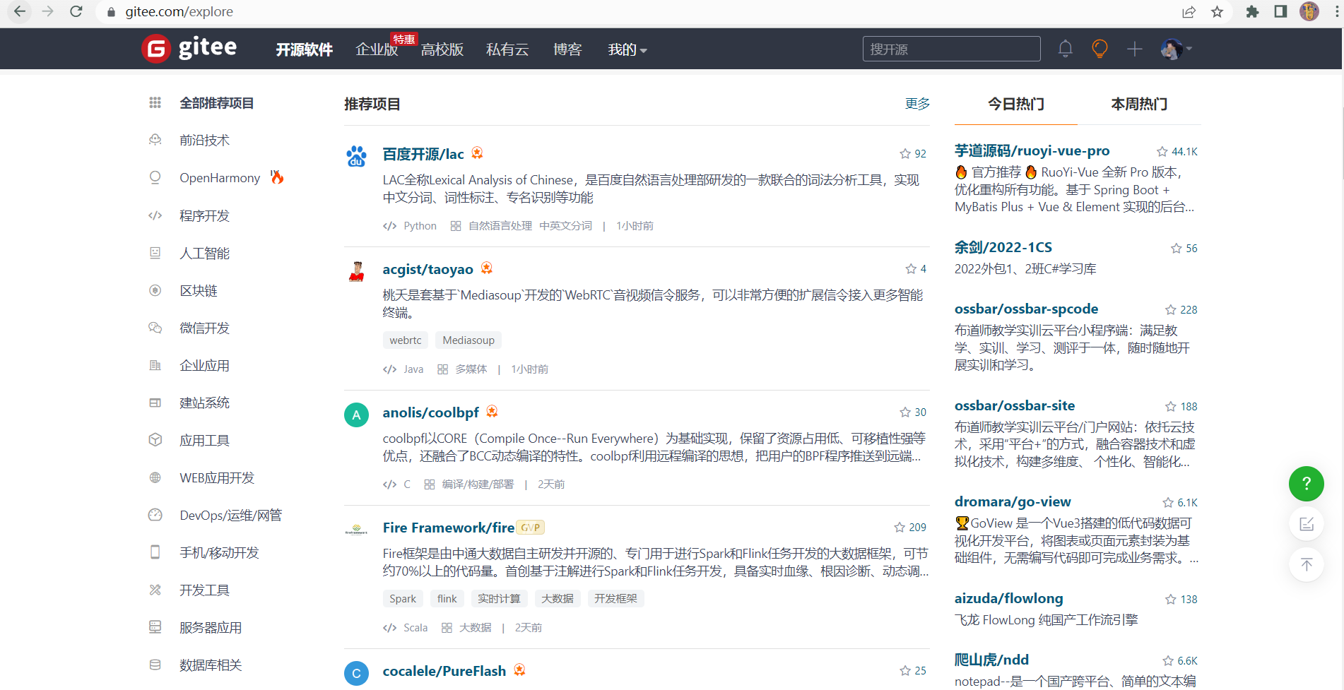Open the cocalele/PureFlash project link
Viewport: 1344px width, 690px height.
point(444,671)
